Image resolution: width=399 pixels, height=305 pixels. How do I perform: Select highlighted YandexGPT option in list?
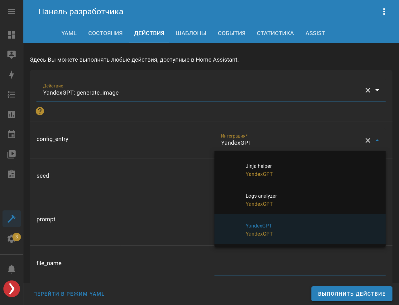pos(300,229)
